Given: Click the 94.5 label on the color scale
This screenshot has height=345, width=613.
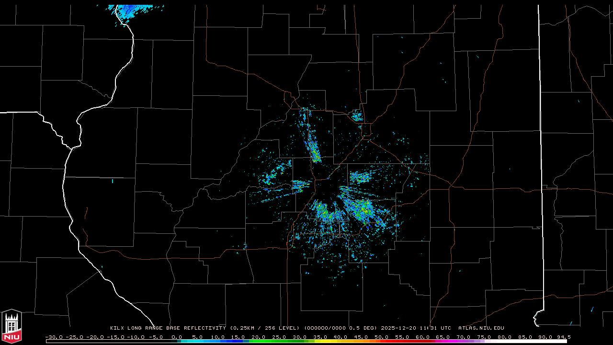Looking at the screenshot, I should (x=563, y=337).
